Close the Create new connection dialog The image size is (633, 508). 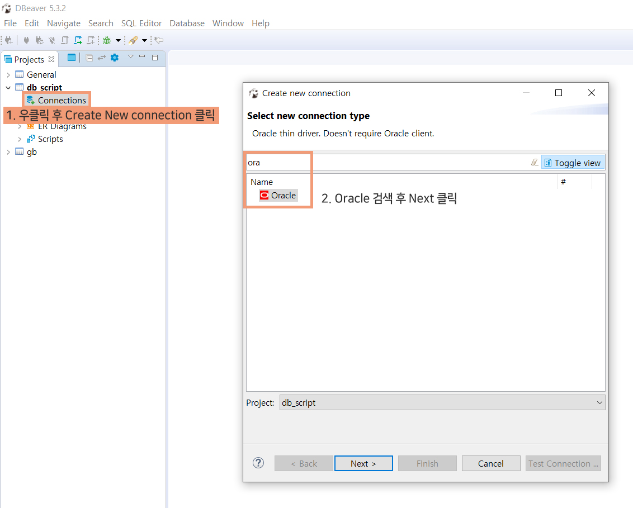point(592,93)
